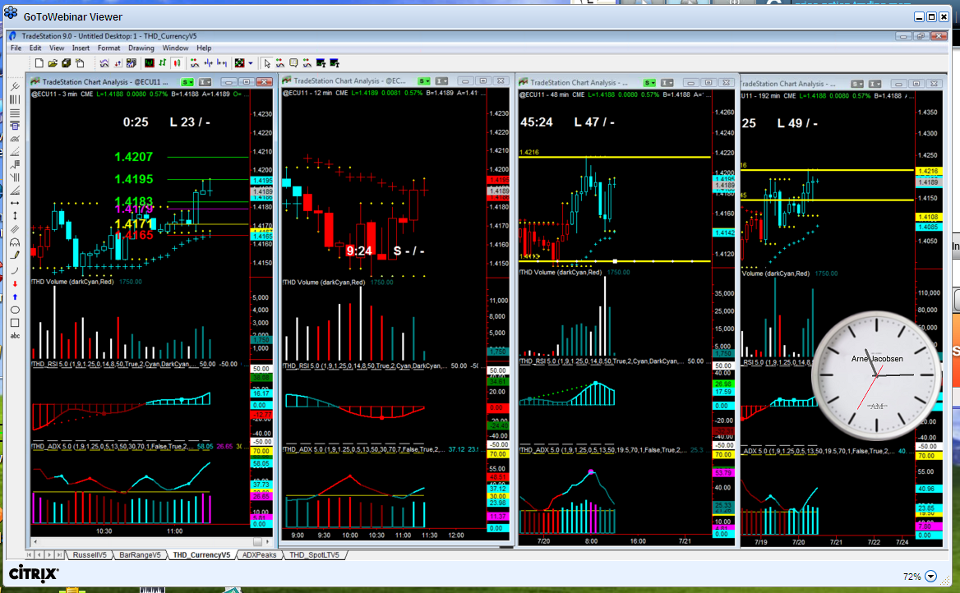The image size is (960, 593).
Task: Open the Format menu
Action: (x=109, y=48)
